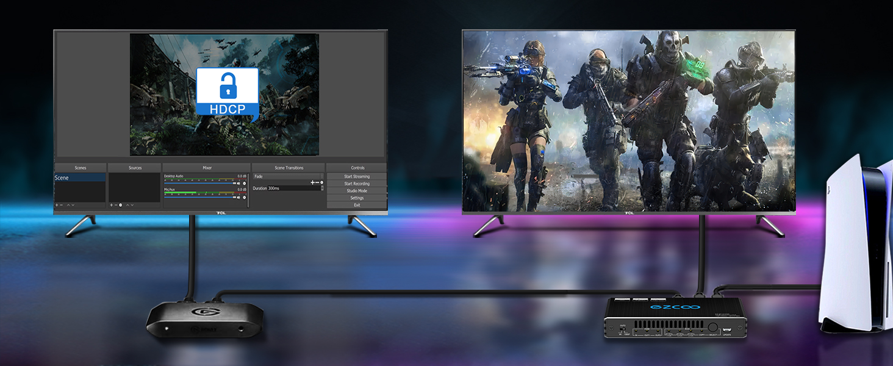The width and height of the screenshot is (893, 366).
Task: Mute Desktop Audio using the speaker icon
Action: 240,183
